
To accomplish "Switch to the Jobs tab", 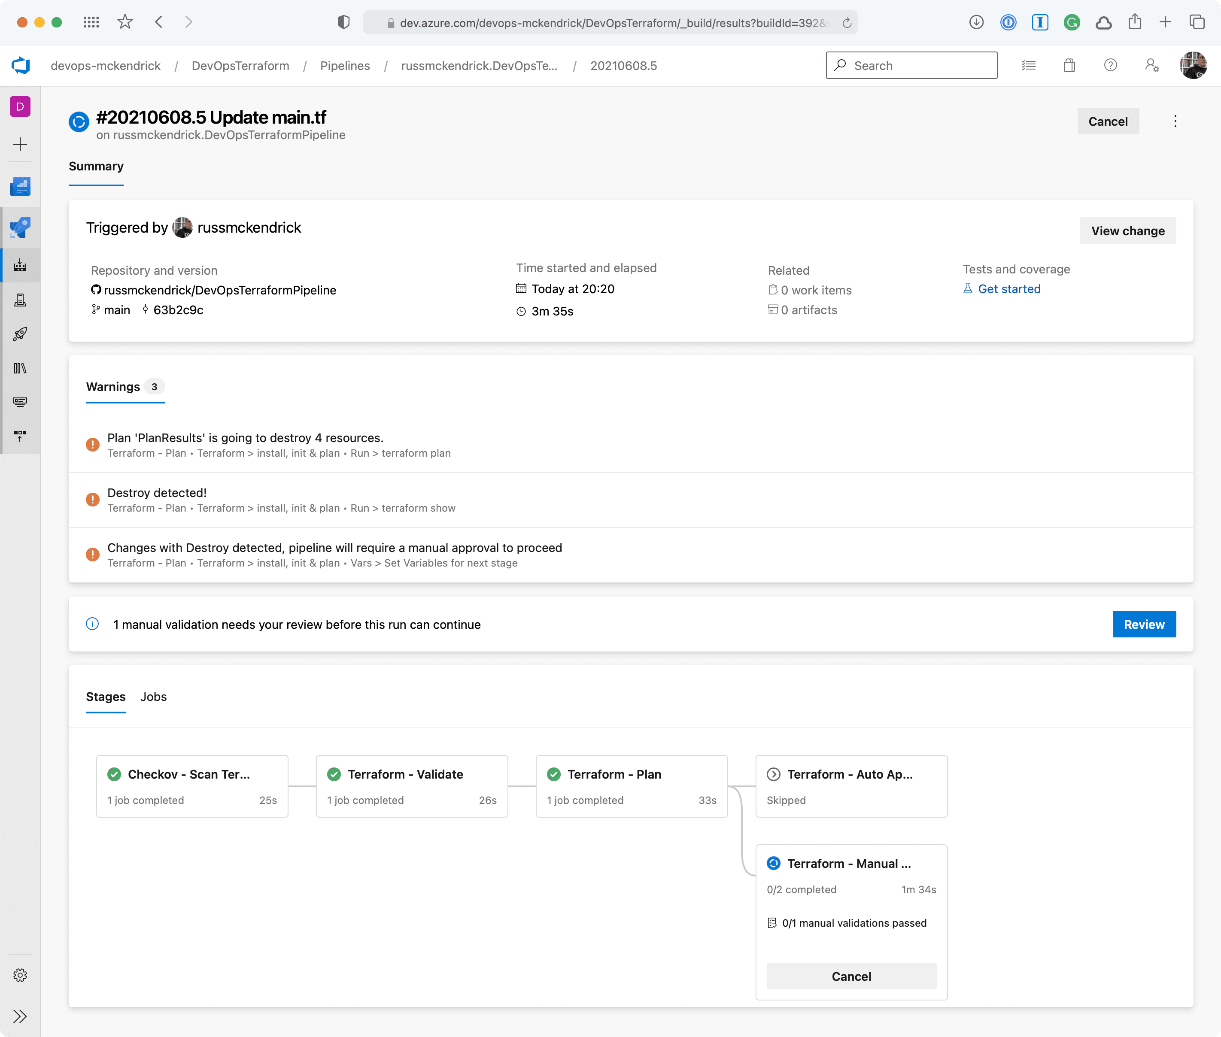I will coord(153,697).
